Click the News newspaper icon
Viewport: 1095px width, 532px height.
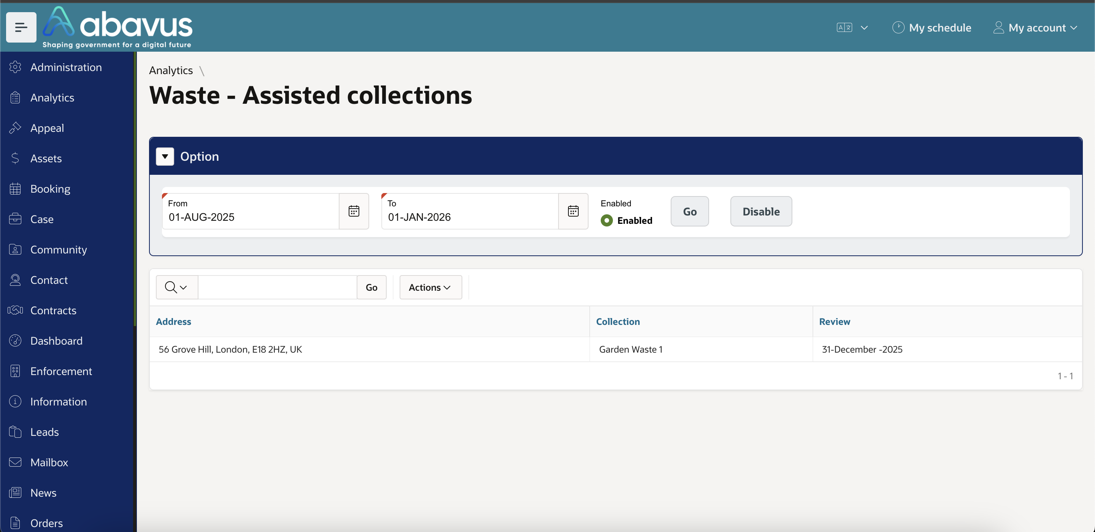[15, 493]
